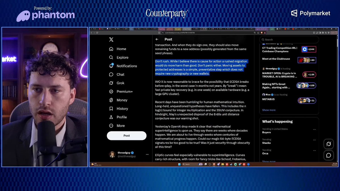Open the threadguy account avatar
The height and width of the screenshot is (191, 340).
point(112,154)
